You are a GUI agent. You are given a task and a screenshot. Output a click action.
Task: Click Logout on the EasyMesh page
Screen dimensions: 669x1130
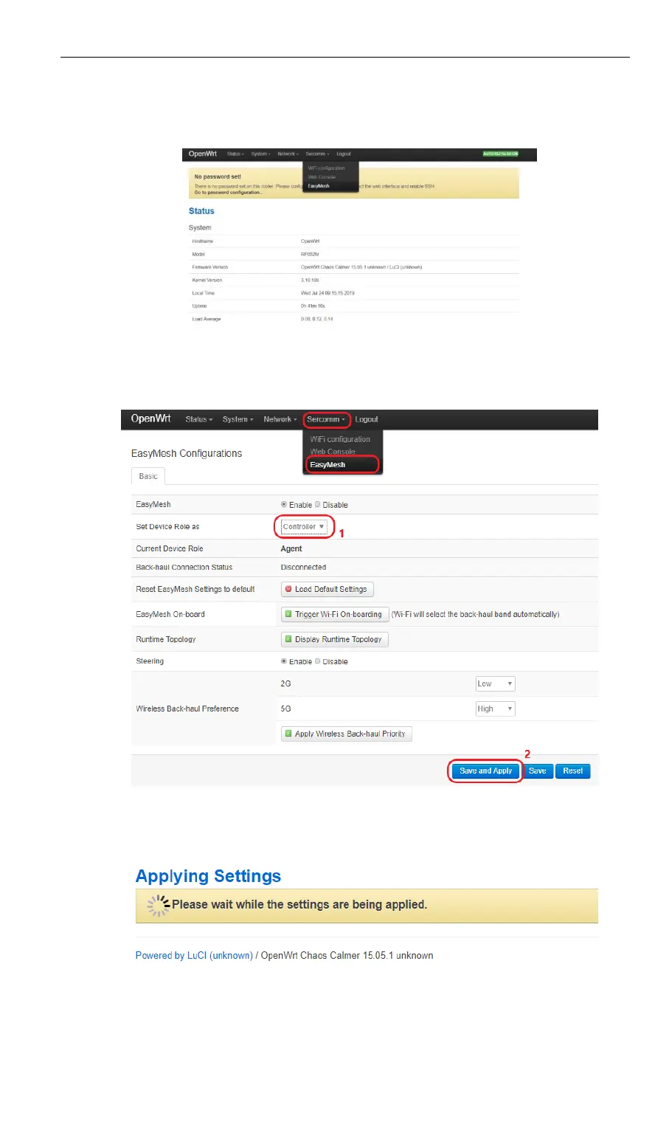pos(367,419)
